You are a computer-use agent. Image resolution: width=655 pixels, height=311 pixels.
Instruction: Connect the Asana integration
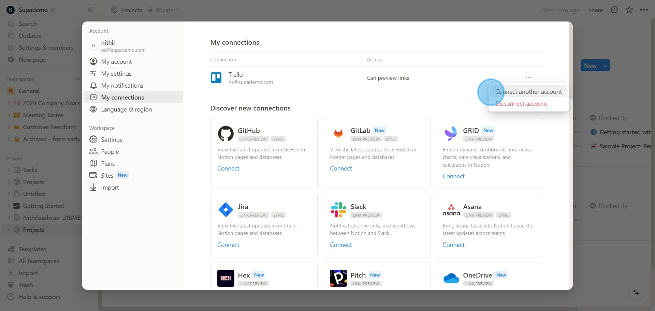click(453, 245)
